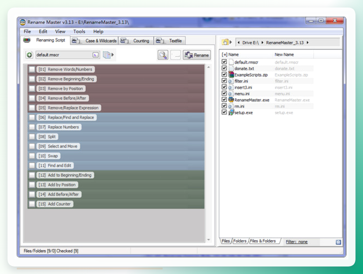363x274 pixels.
Task: Expand the arrow after the folder icon
Action: click(231, 42)
